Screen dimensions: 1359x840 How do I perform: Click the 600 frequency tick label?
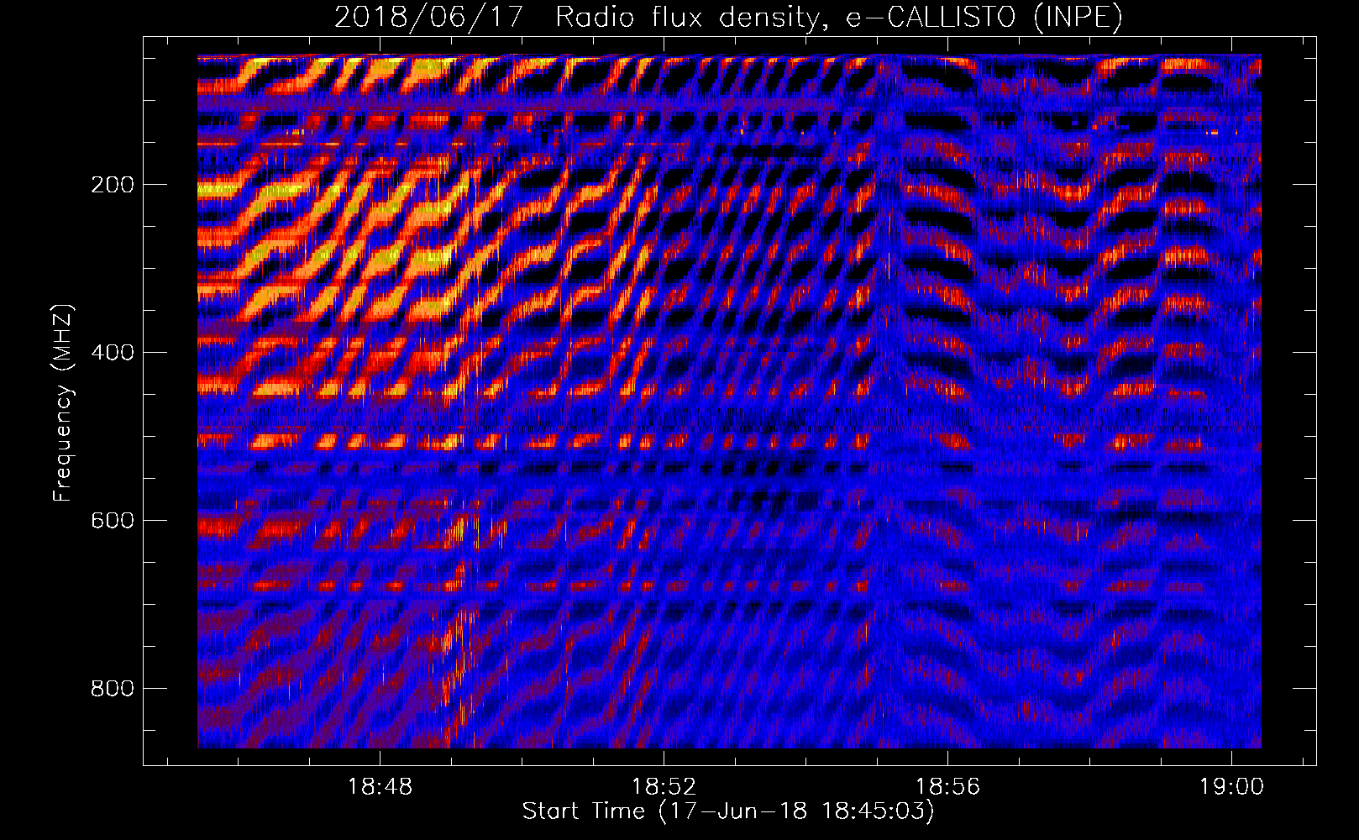113,521
